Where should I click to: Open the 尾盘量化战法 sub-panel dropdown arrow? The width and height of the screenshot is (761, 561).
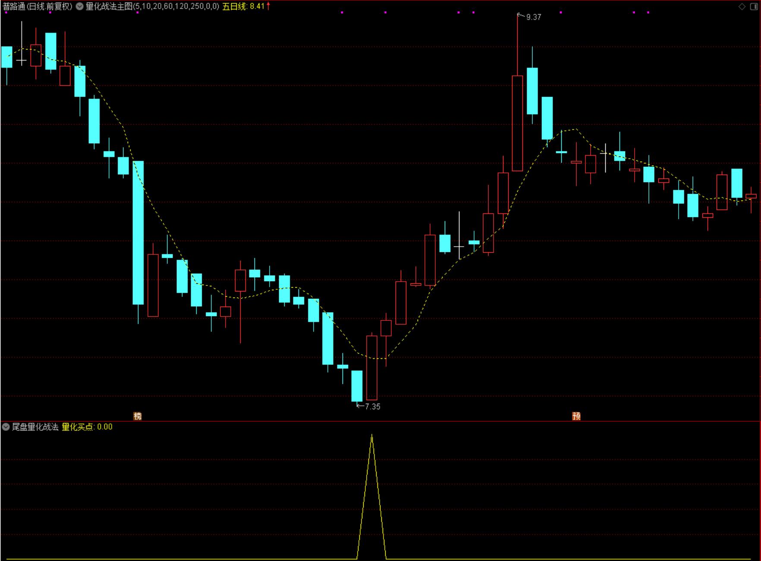(x=6, y=427)
